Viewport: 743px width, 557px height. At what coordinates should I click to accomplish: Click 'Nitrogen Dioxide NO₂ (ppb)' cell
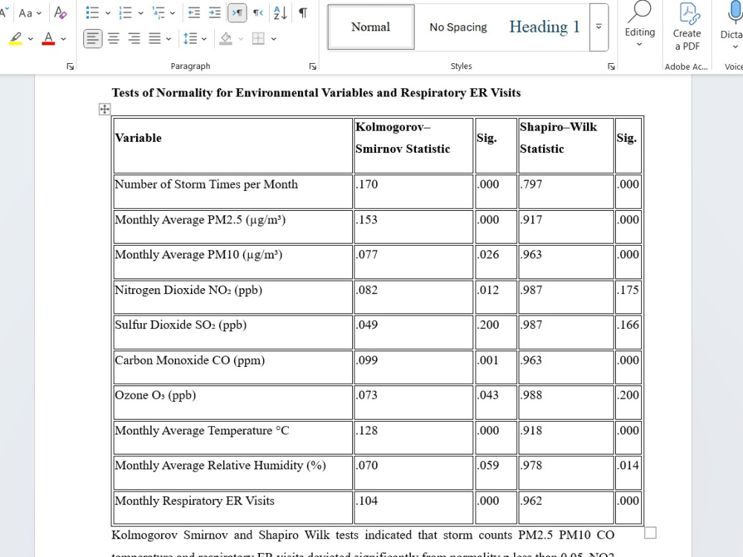(233, 297)
